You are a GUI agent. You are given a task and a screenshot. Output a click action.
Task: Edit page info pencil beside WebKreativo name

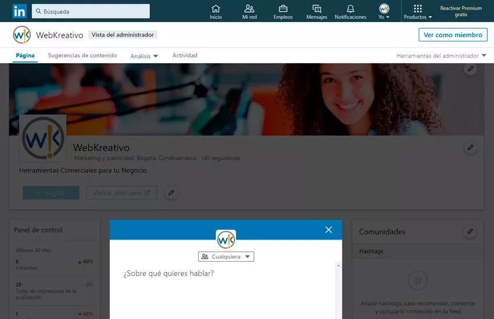point(470,147)
